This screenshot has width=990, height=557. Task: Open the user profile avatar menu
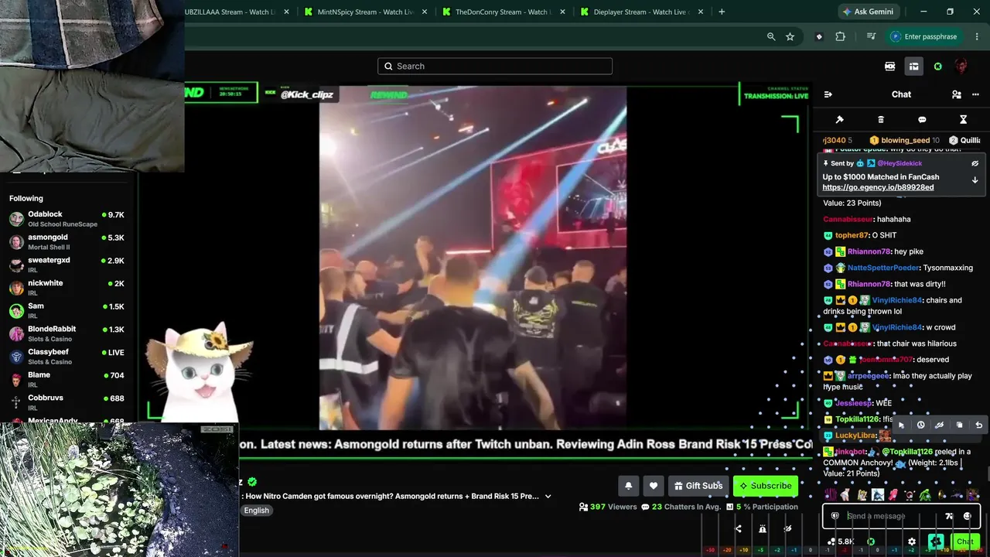coord(961,67)
